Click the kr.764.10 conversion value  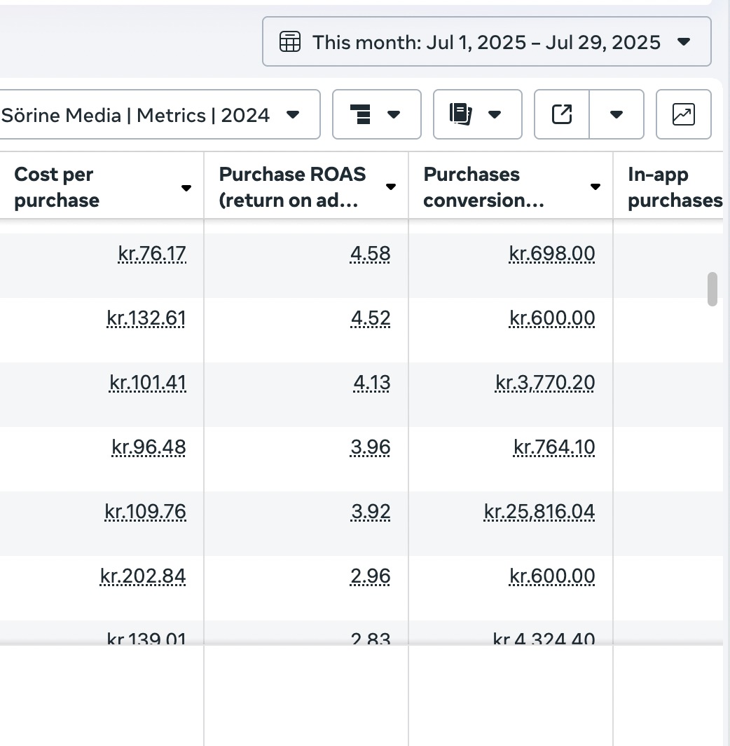[553, 447]
